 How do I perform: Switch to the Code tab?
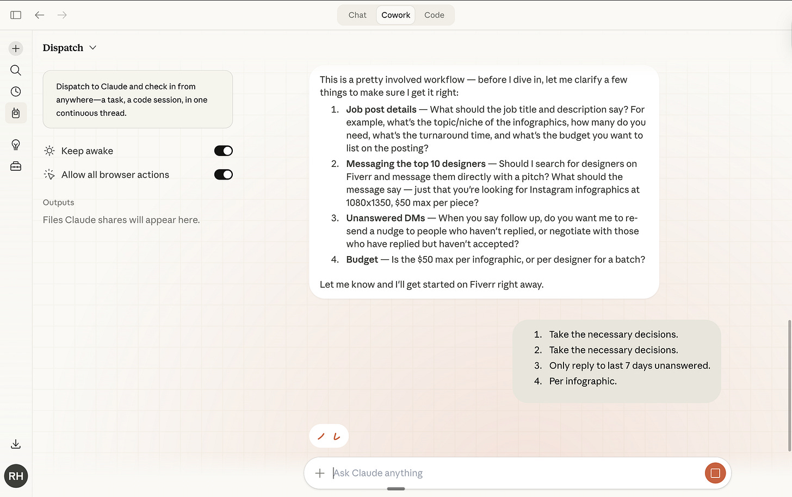(434, 15)
